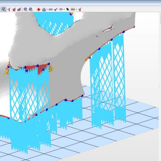Viewport: 161px width, 161px height.
Task: Click the second red support structure icon
Action: [x=14, y=9]
